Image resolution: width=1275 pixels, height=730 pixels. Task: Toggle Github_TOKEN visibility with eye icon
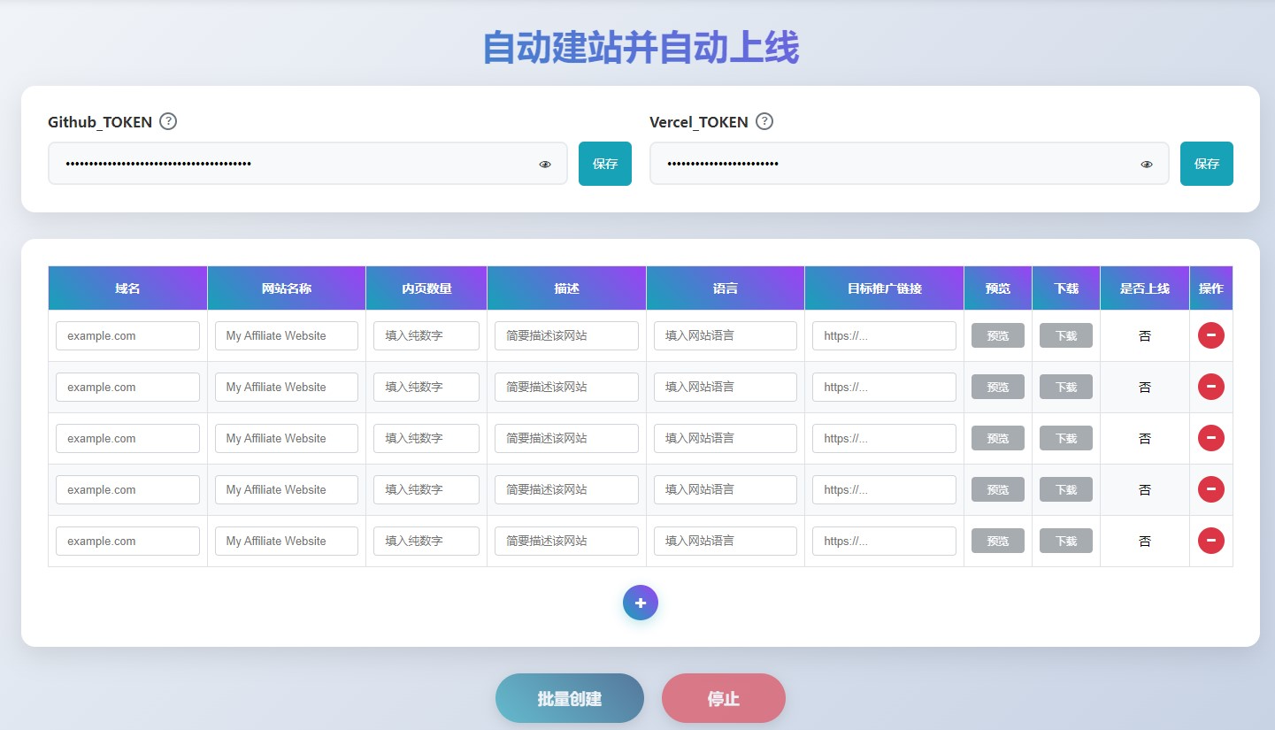[x=545, y=165]
